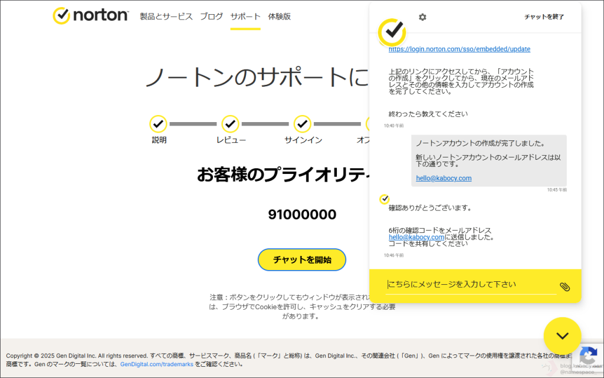Select the サポート tab in navigation

point(245,17)
